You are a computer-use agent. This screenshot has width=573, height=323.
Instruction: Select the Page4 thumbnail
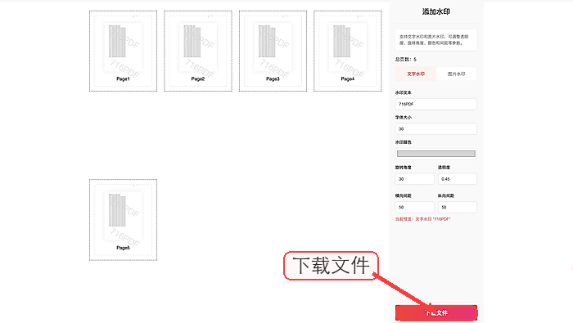pos(348,51)
